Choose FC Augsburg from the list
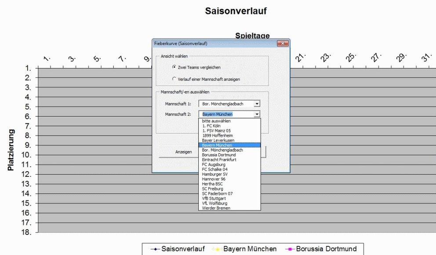The height and width of the screenshot is (255, 436). pos(229,165)
